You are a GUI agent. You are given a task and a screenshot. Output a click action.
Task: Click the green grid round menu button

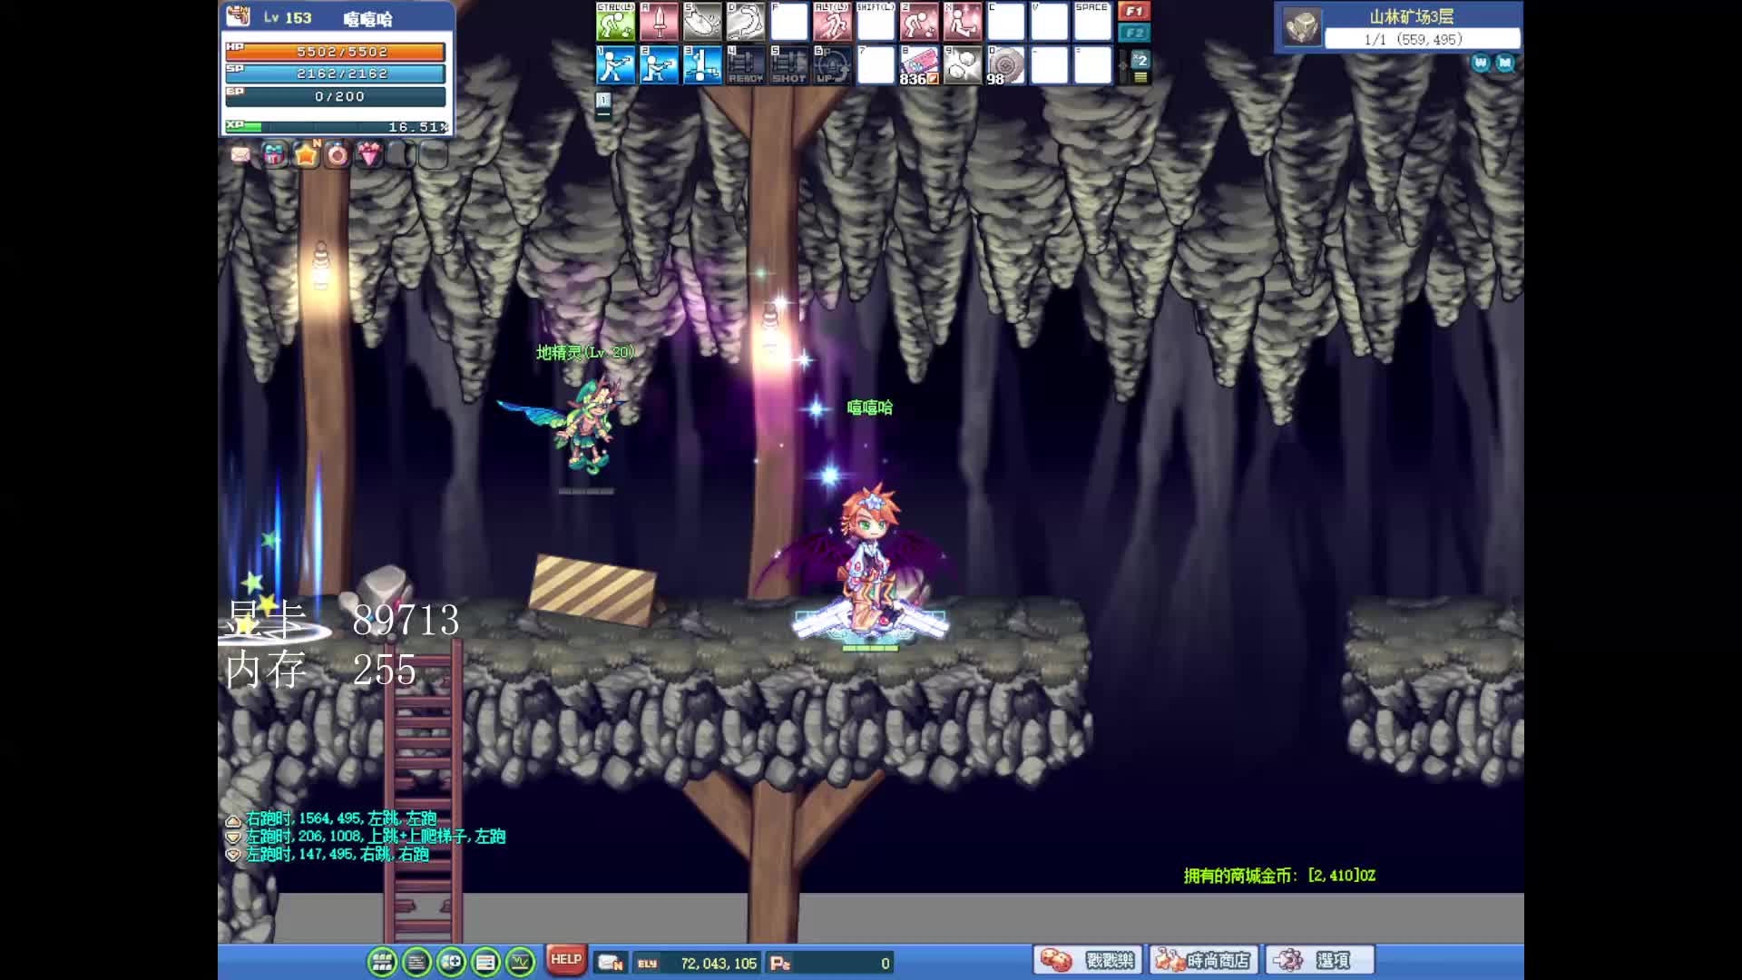pyautogui.click(x=382, y=961)
